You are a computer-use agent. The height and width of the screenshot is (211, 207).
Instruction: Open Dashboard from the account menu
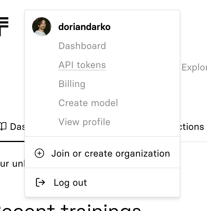tap(82, 46)
